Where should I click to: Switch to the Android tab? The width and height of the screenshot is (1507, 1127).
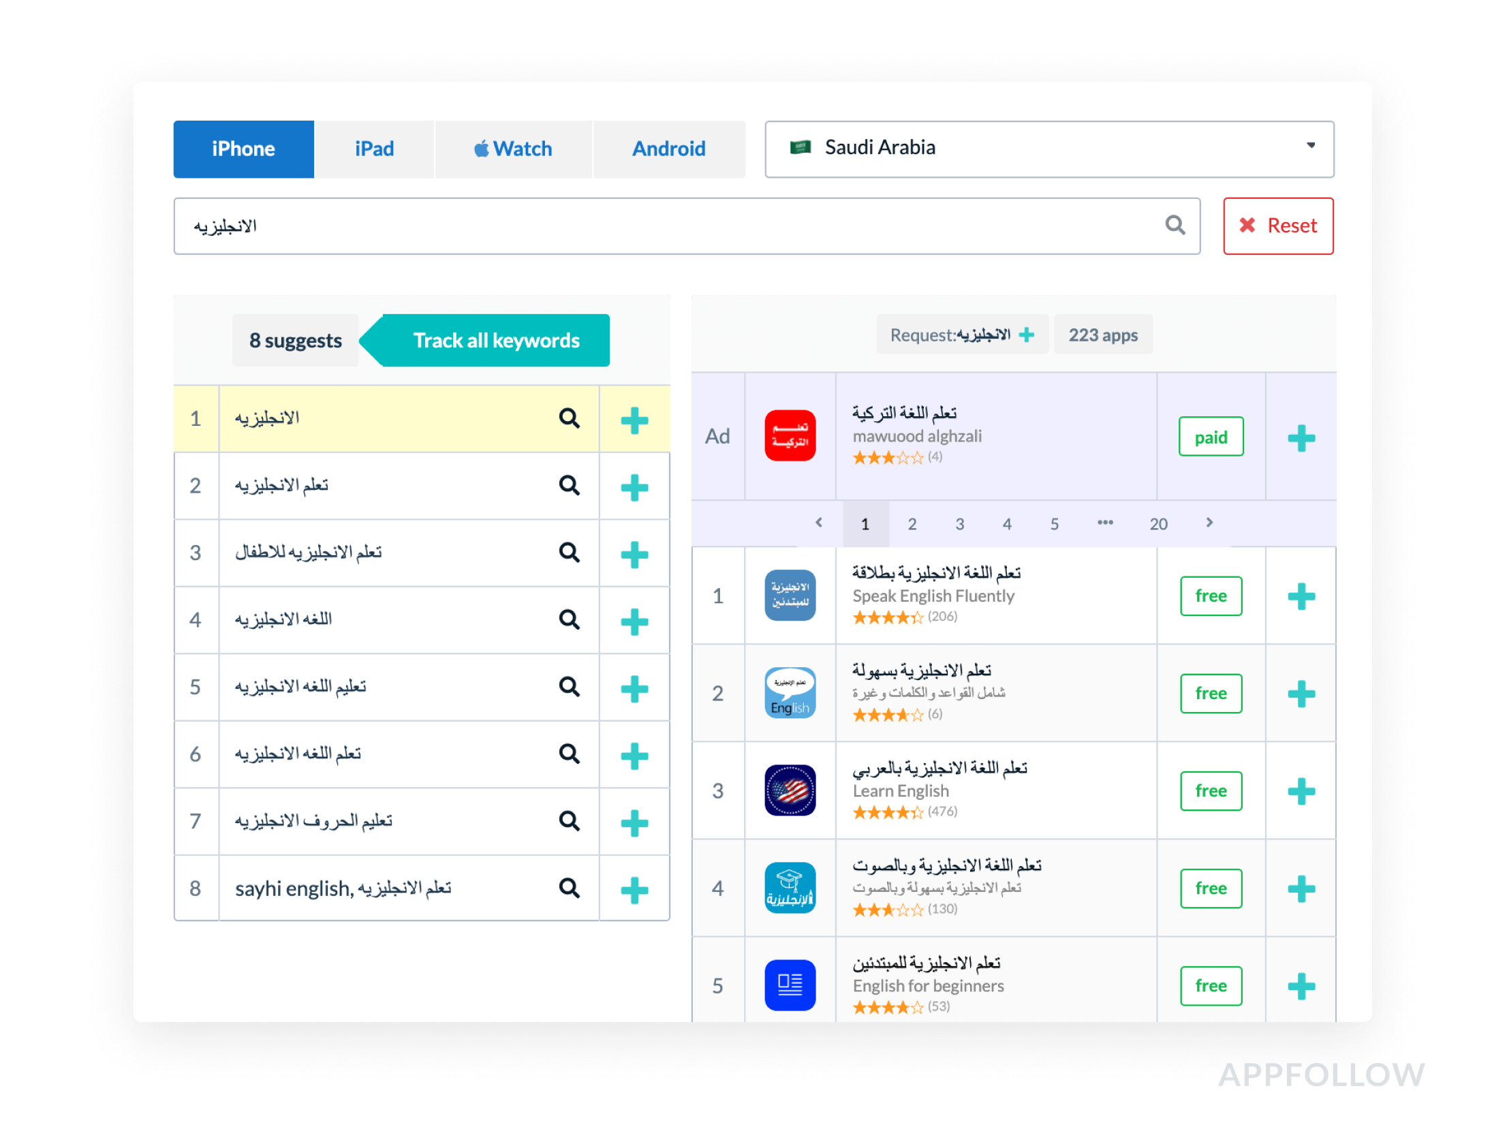[x=668, y=149]
